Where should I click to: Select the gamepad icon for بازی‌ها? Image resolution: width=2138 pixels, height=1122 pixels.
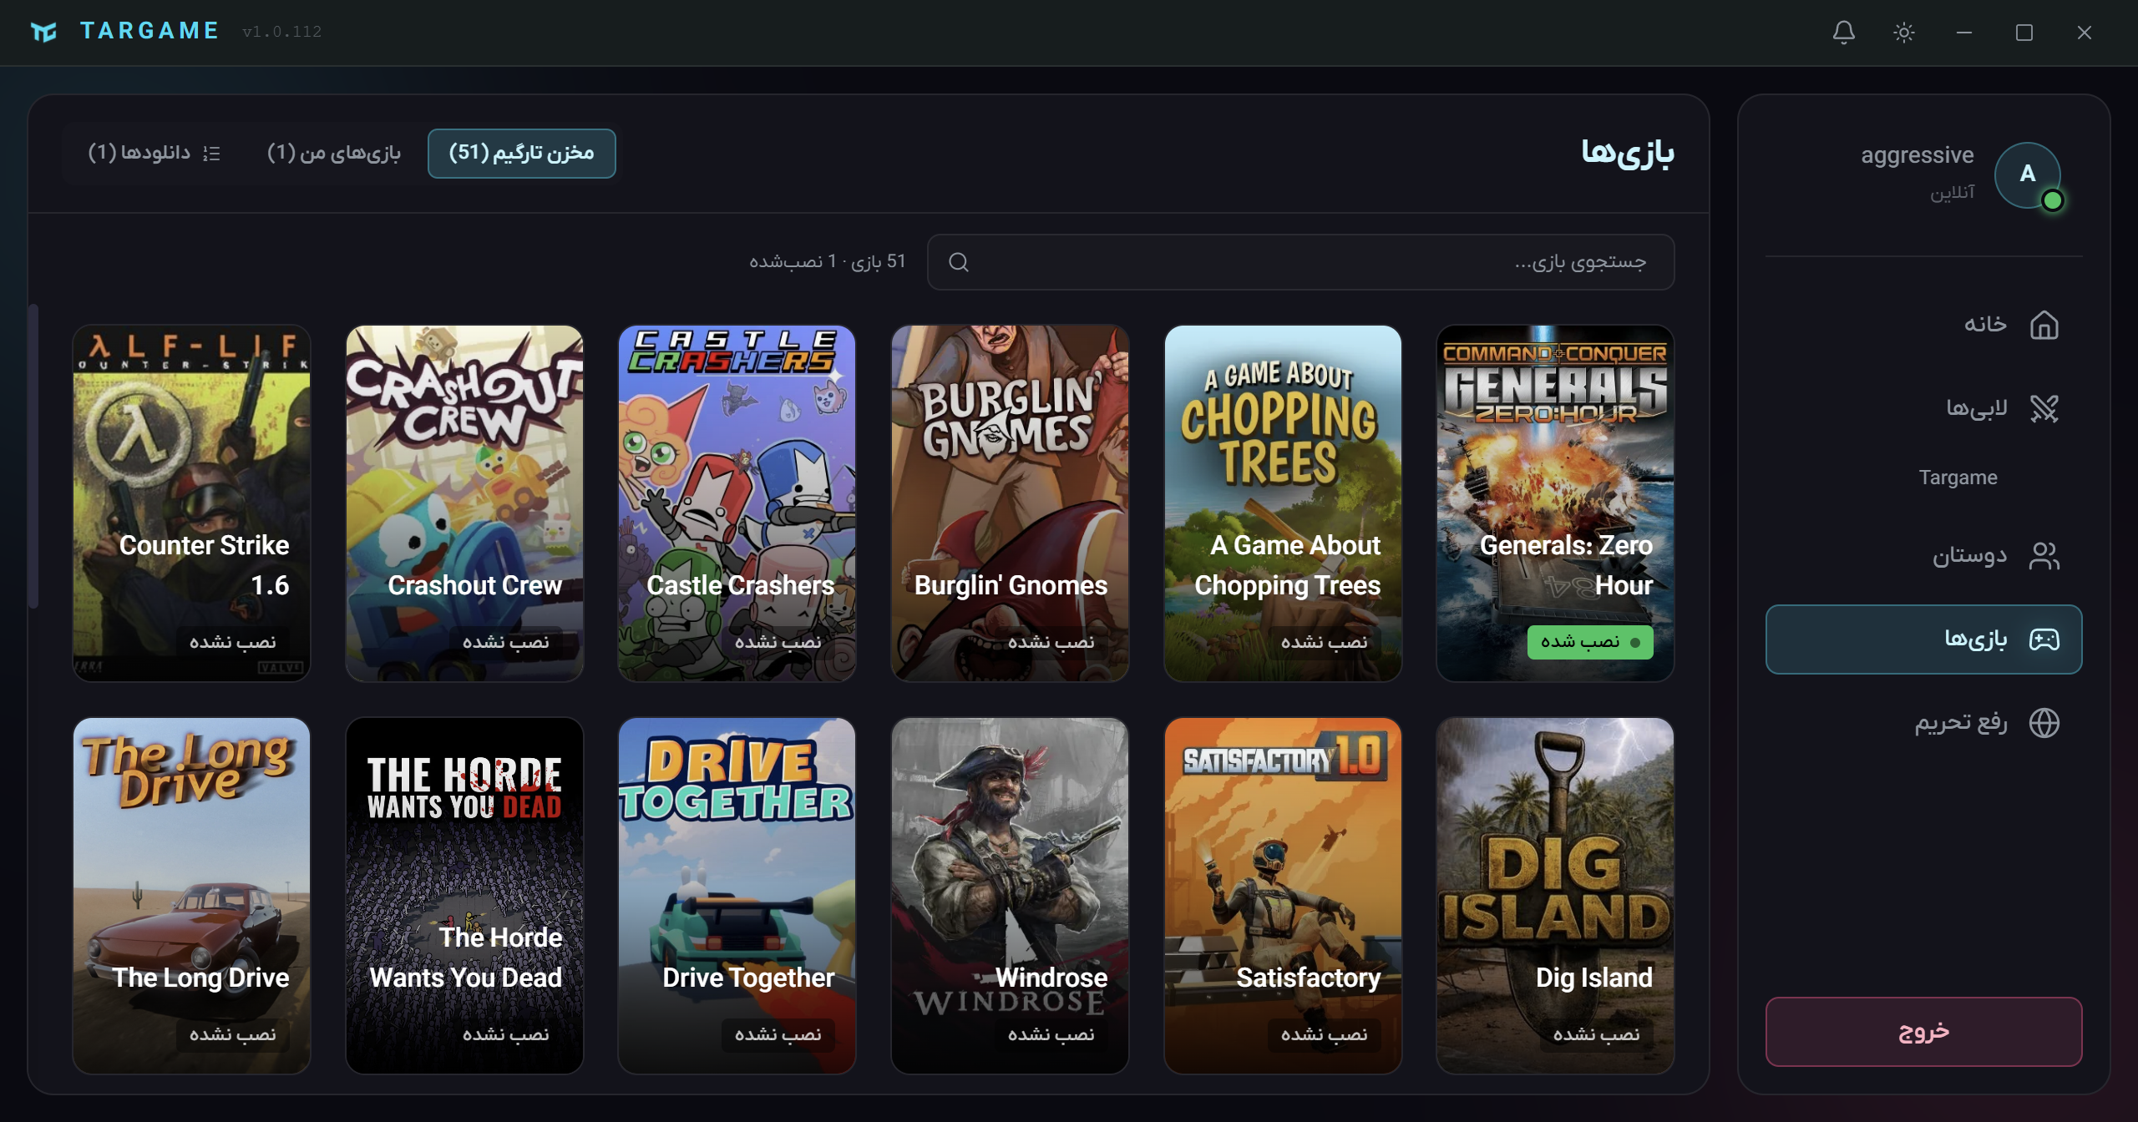point(2044,639)
